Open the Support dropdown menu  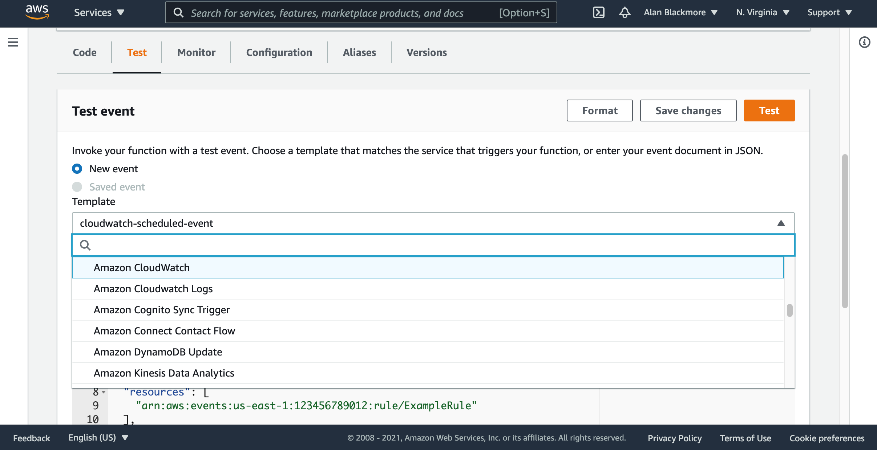(x=829, y=12)
